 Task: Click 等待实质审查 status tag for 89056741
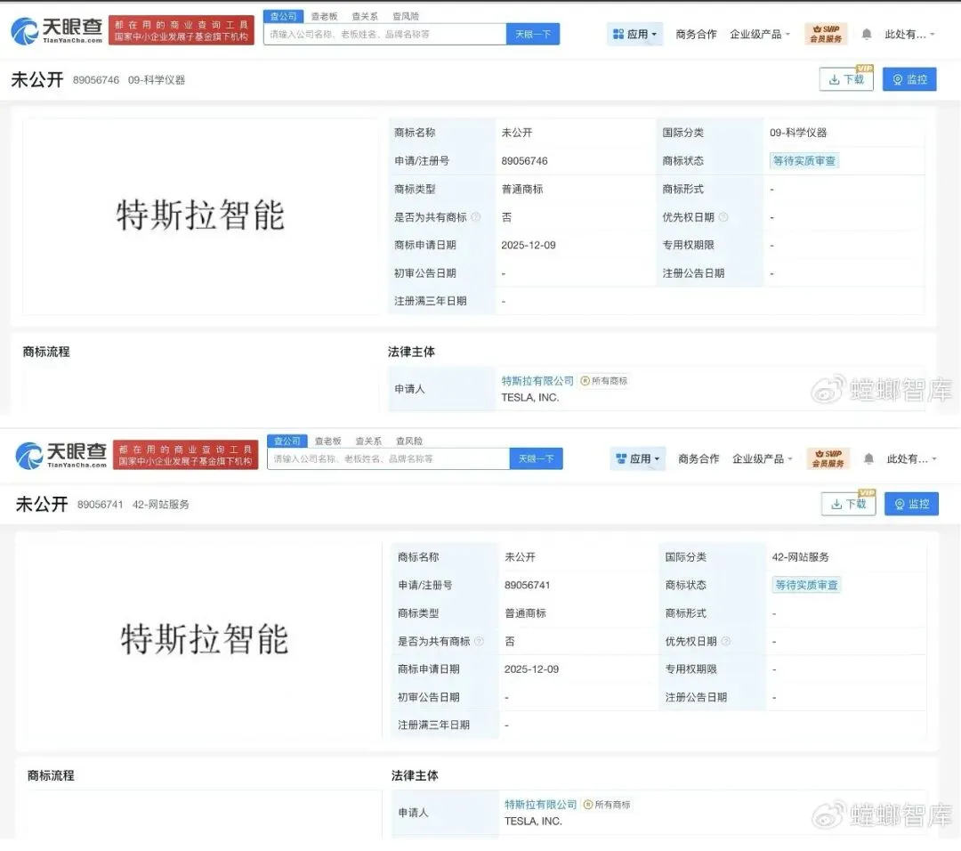(806, 585)
